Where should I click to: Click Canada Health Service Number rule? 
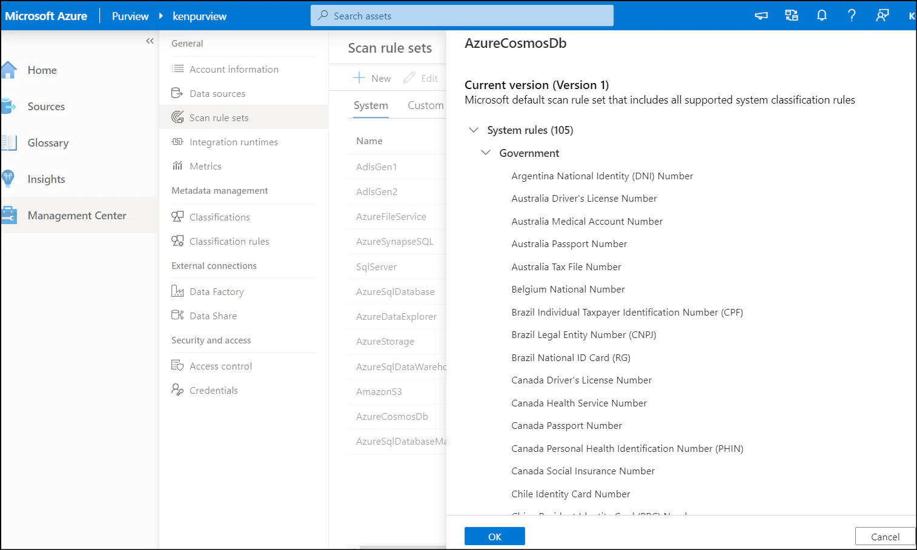579,403
